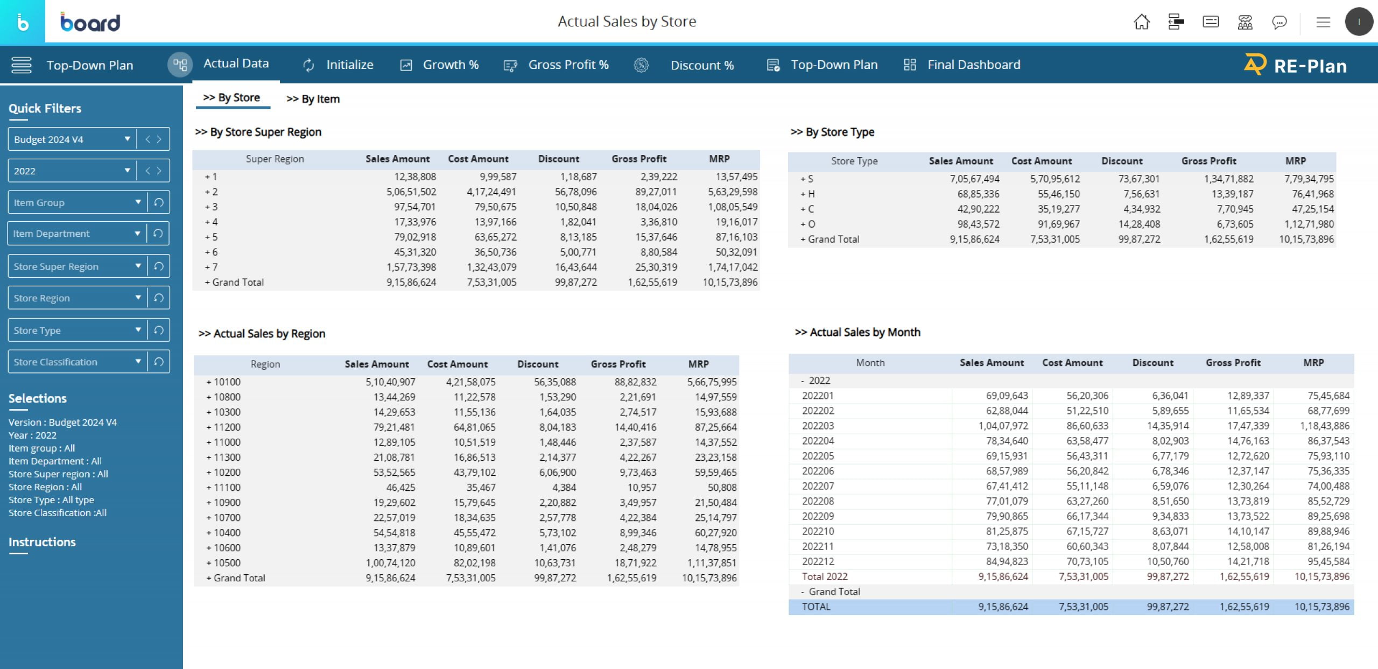Open the comments chat bubble icon
Viewport: 1378px width, 669px height.
pyautogui.click(x=1279, y=22)
